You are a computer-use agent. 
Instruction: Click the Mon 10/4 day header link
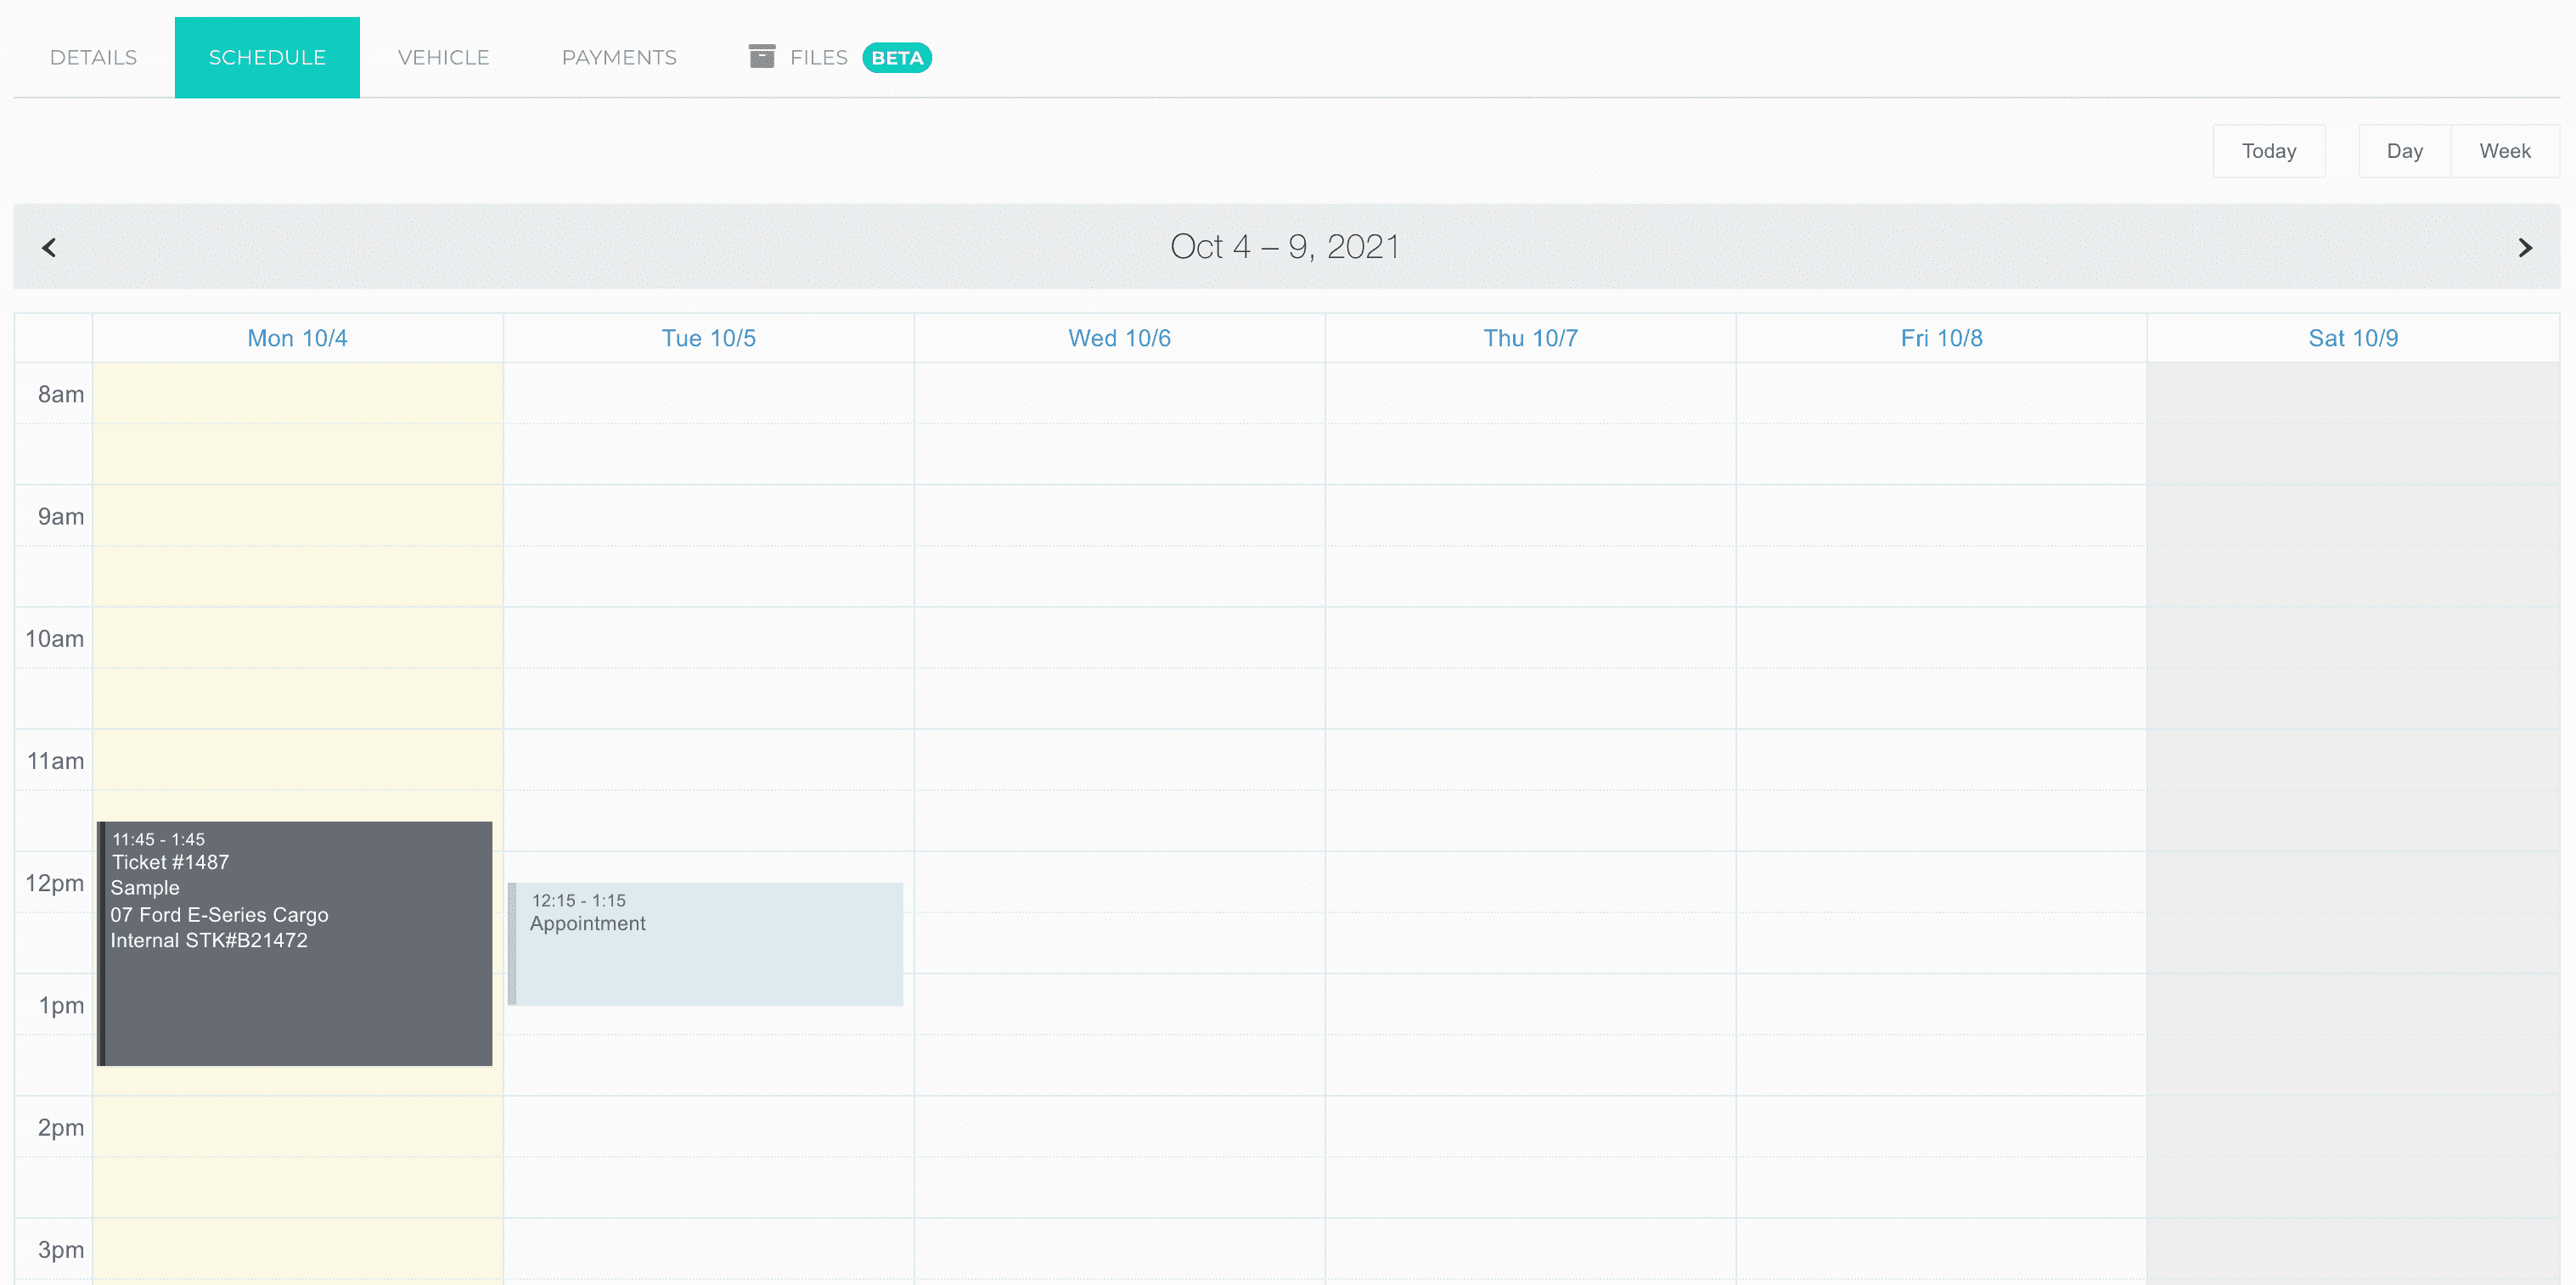coord(297,338)
